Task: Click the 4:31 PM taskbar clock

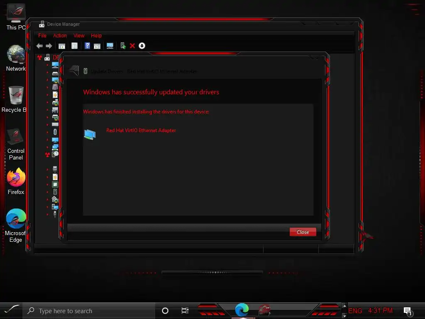Action: click(x=380, y=310)
